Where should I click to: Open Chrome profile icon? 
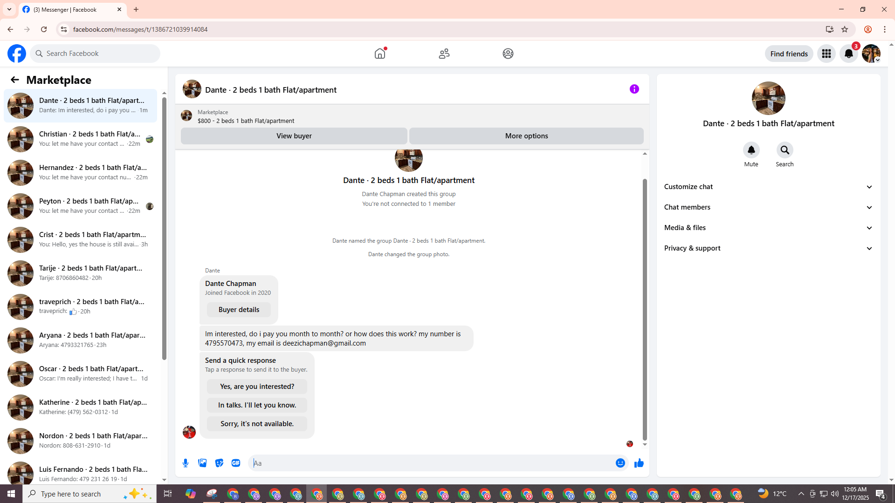pyautogui.click(x=868, y=29)
